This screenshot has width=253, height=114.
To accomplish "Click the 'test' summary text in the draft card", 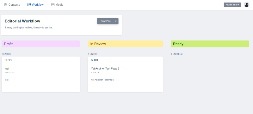I will click(x=6, y=80).
